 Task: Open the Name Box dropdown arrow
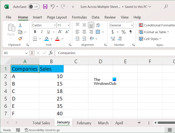pos(27,53)
